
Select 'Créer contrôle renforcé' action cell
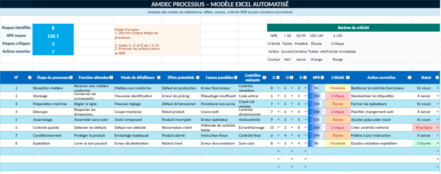tap(381, 128)
